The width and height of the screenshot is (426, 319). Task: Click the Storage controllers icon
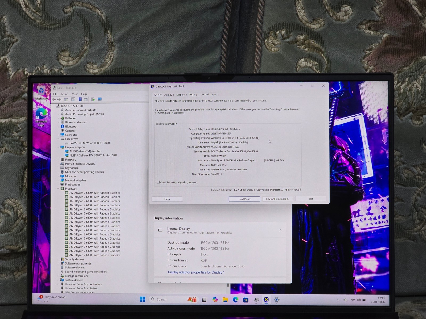(x=62, y=276)
